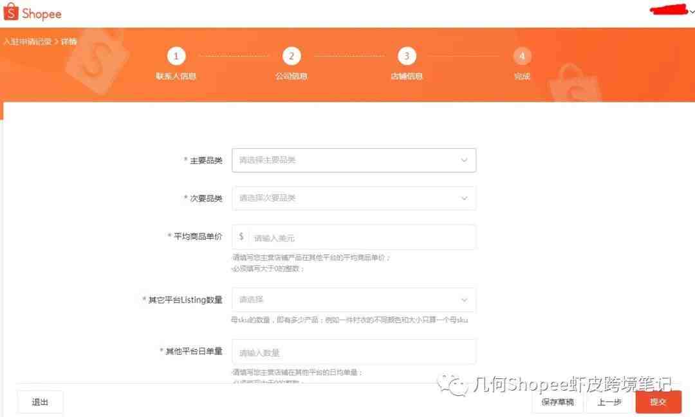Click the 联系人信息 step label
Image resolution: width=695 pixels, height=417 pixels.
(x=176, y=76)
